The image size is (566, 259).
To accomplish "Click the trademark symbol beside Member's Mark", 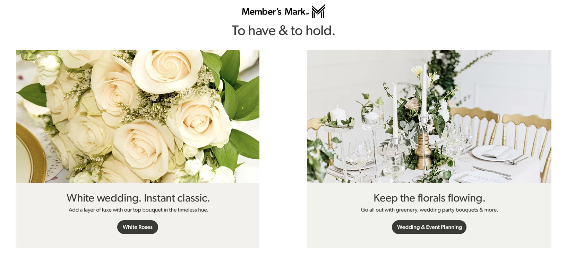I will (x=307, y=14).
